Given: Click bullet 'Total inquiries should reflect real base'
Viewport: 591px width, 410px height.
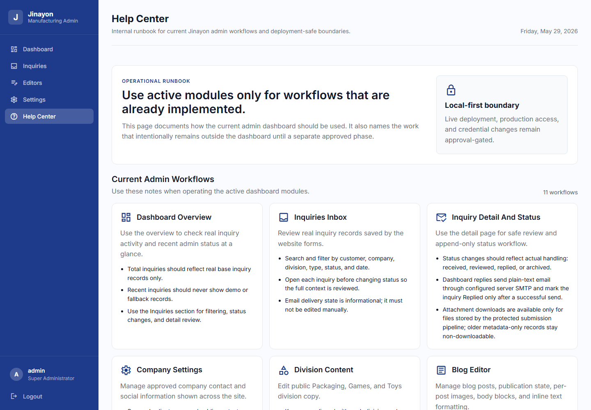Looking at the screenshot, I should (x=189, y=273).
